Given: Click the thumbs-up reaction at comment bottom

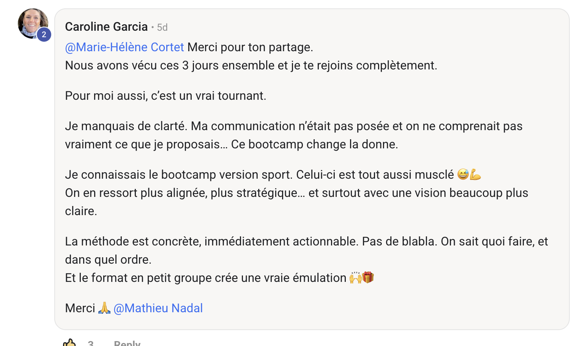Looking at the screenshot, I should [x=70, y=343].
